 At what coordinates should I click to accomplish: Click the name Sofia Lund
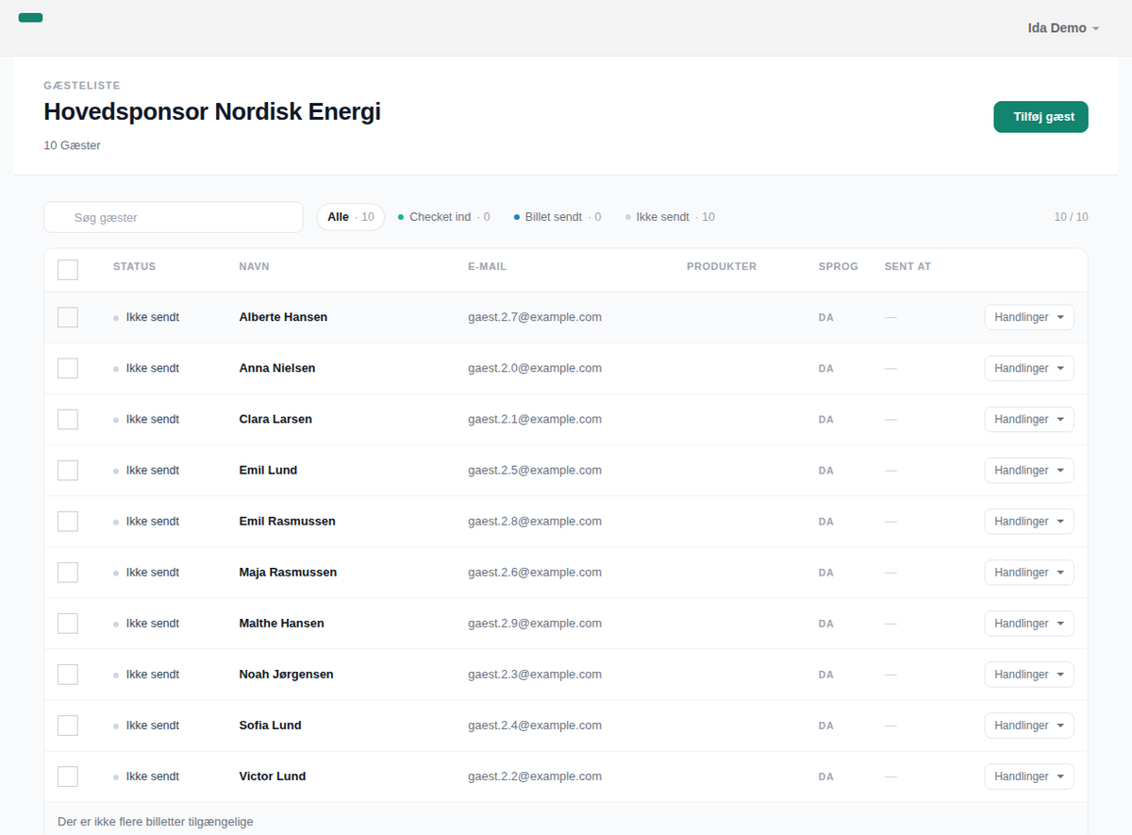[270, 725]
